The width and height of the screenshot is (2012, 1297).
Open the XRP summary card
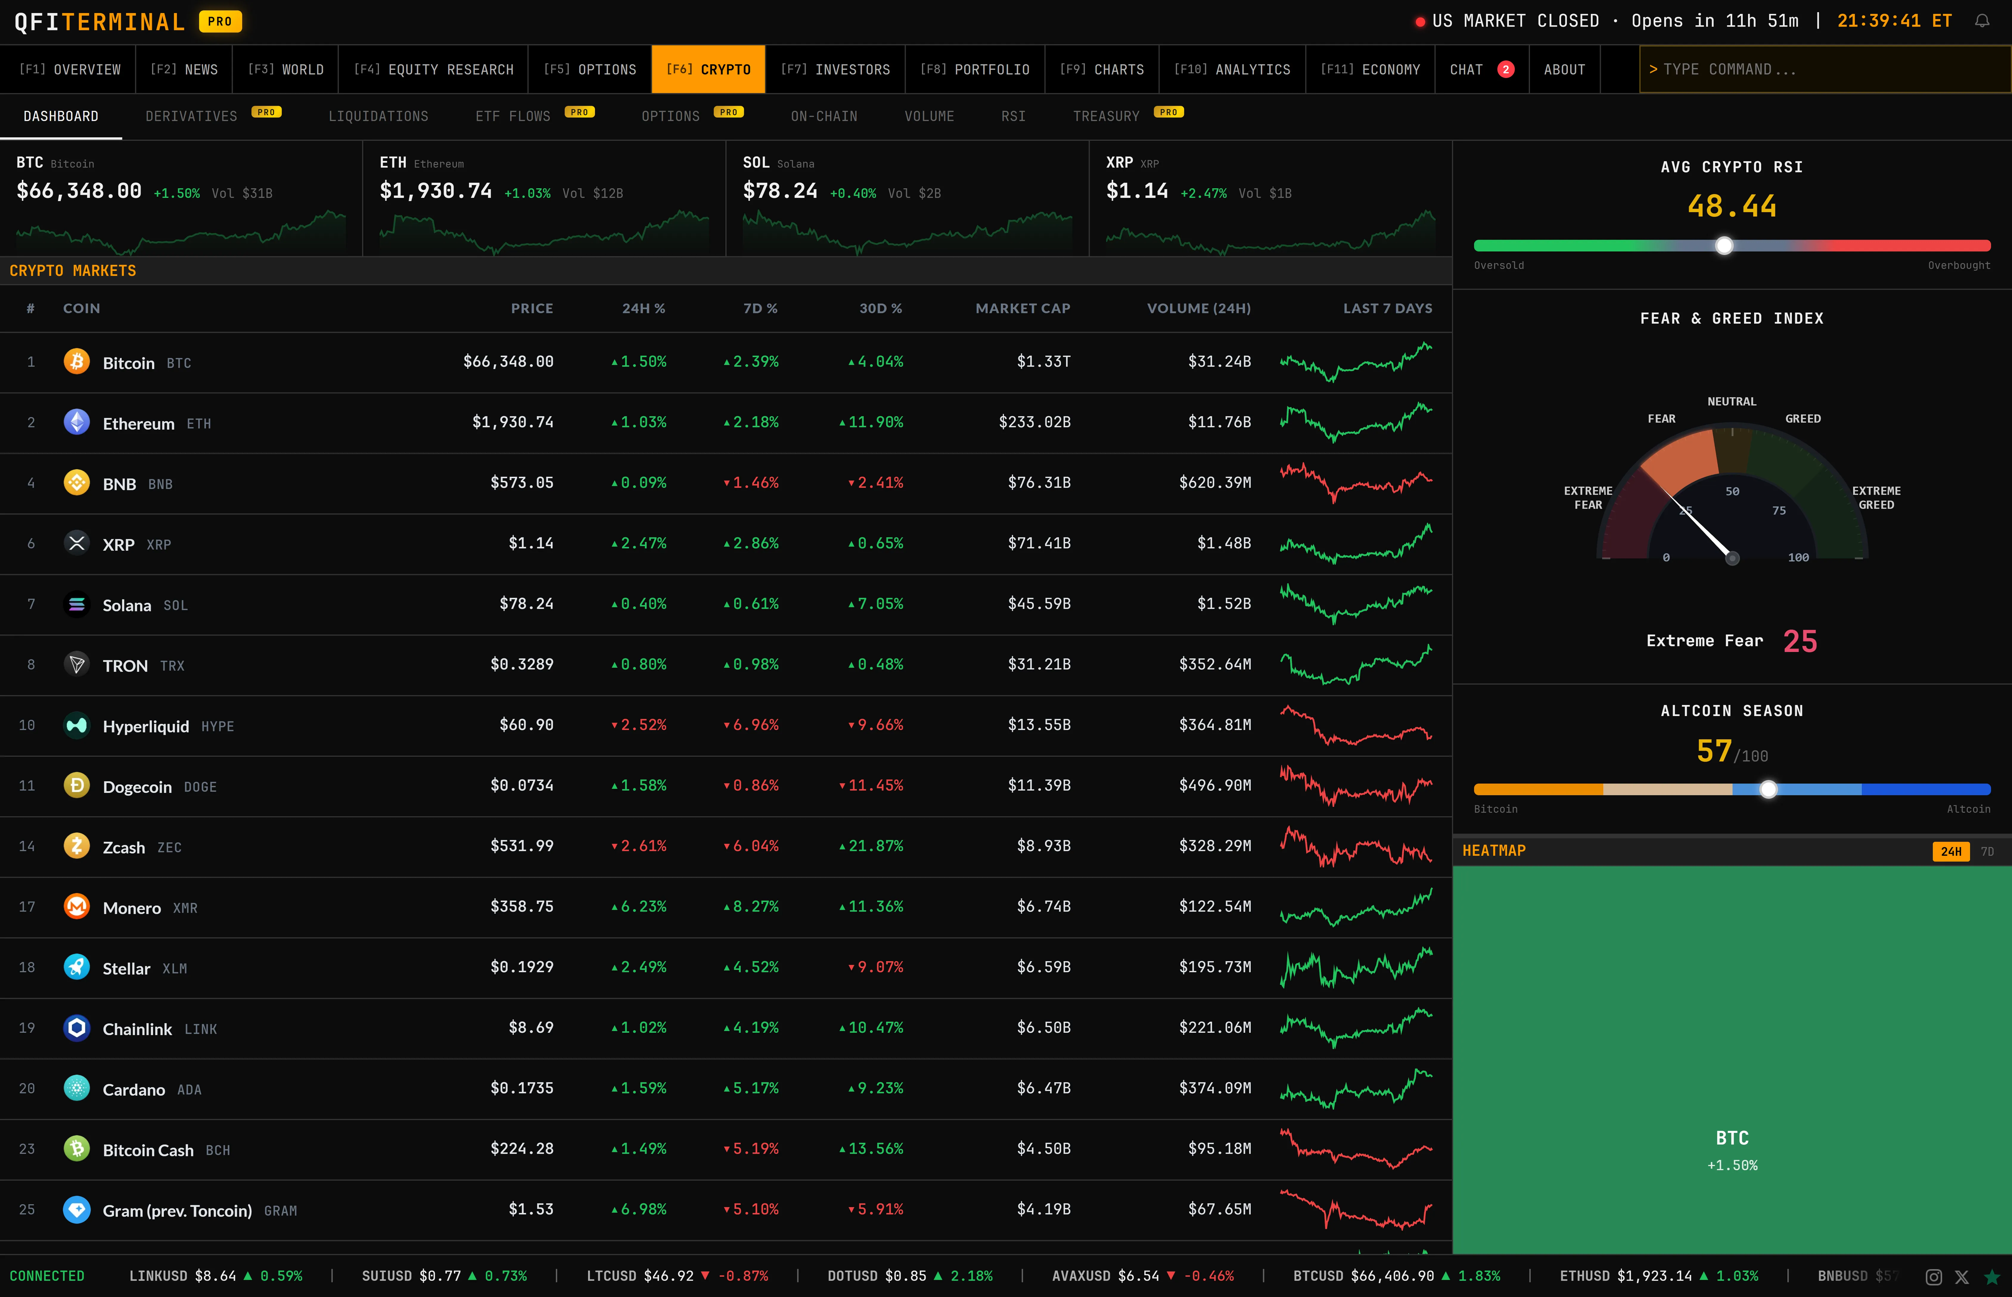[1270, 199]
